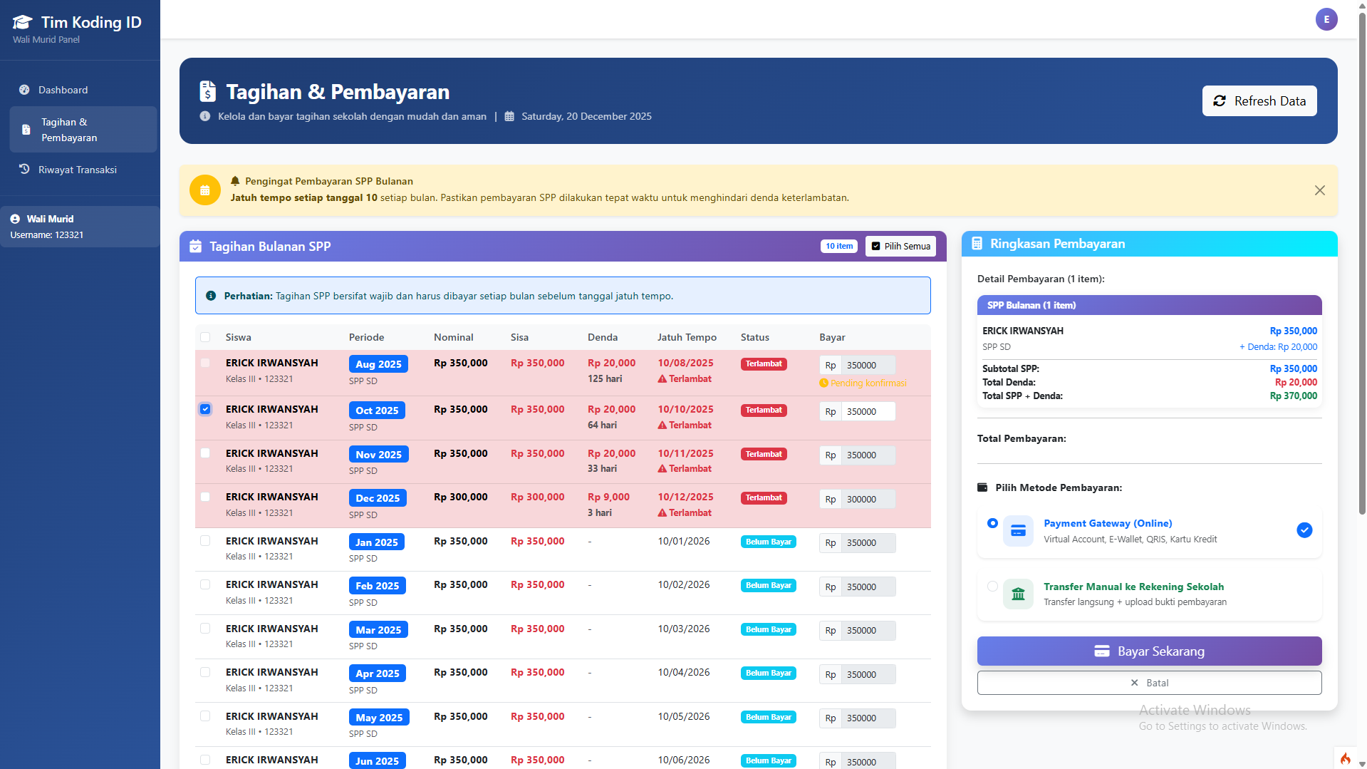1367x769 pixels.
Task: Select the Transfer Manual ke Rekening Sekolah radio
Action: click(992, 586)
